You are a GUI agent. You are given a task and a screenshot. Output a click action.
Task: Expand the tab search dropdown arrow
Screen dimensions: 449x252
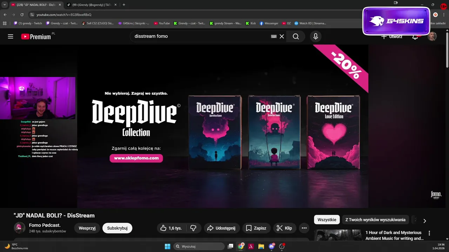tap(5, 5)
